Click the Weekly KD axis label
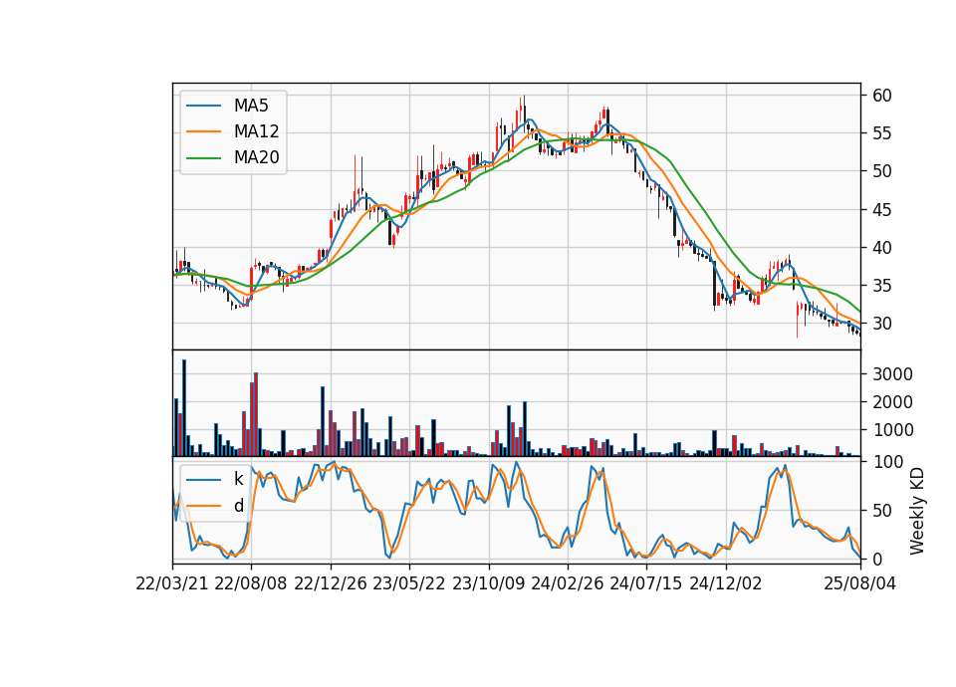Screen dimensions: 956x687 (916, 511)
